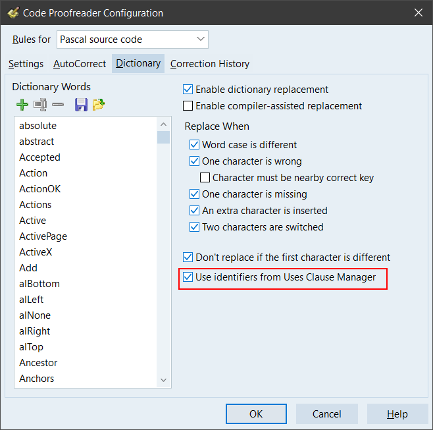Image resolution: width=433 pixels, height=430 pixels.
Task: Select 'ActivePage' in the dictionary list
Action: click(43, 236)
